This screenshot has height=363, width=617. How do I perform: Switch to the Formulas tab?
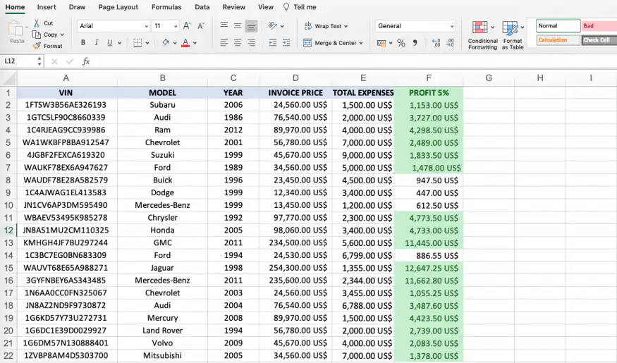click(x=166, y=7)
